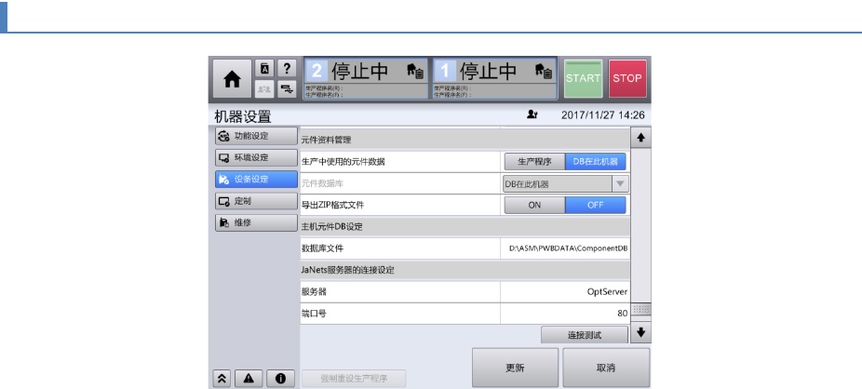Edit database file path field
Viewport: 862px width, 389px height.
tap(565, 248)
